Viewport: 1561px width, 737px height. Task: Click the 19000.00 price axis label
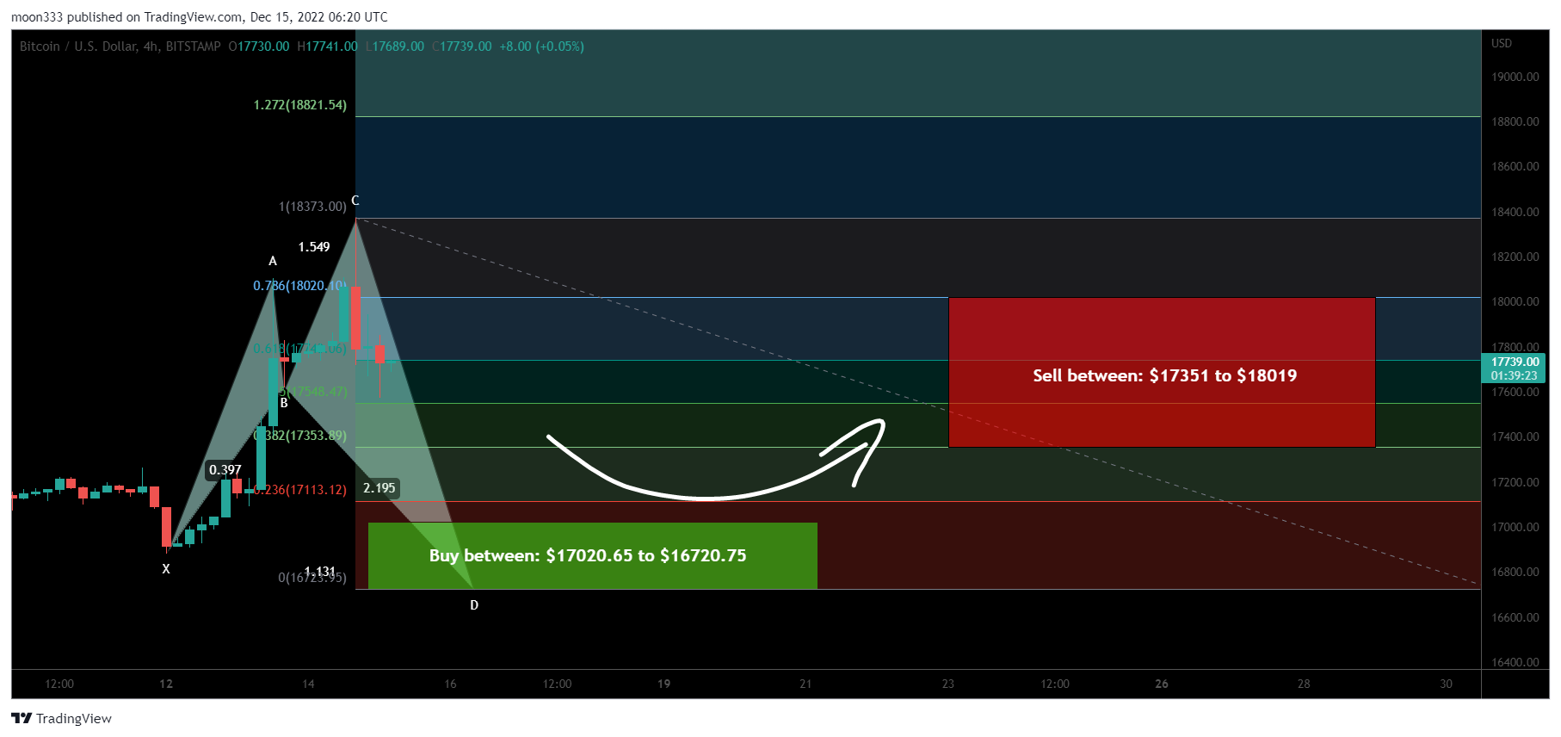tap(1515, 77)
